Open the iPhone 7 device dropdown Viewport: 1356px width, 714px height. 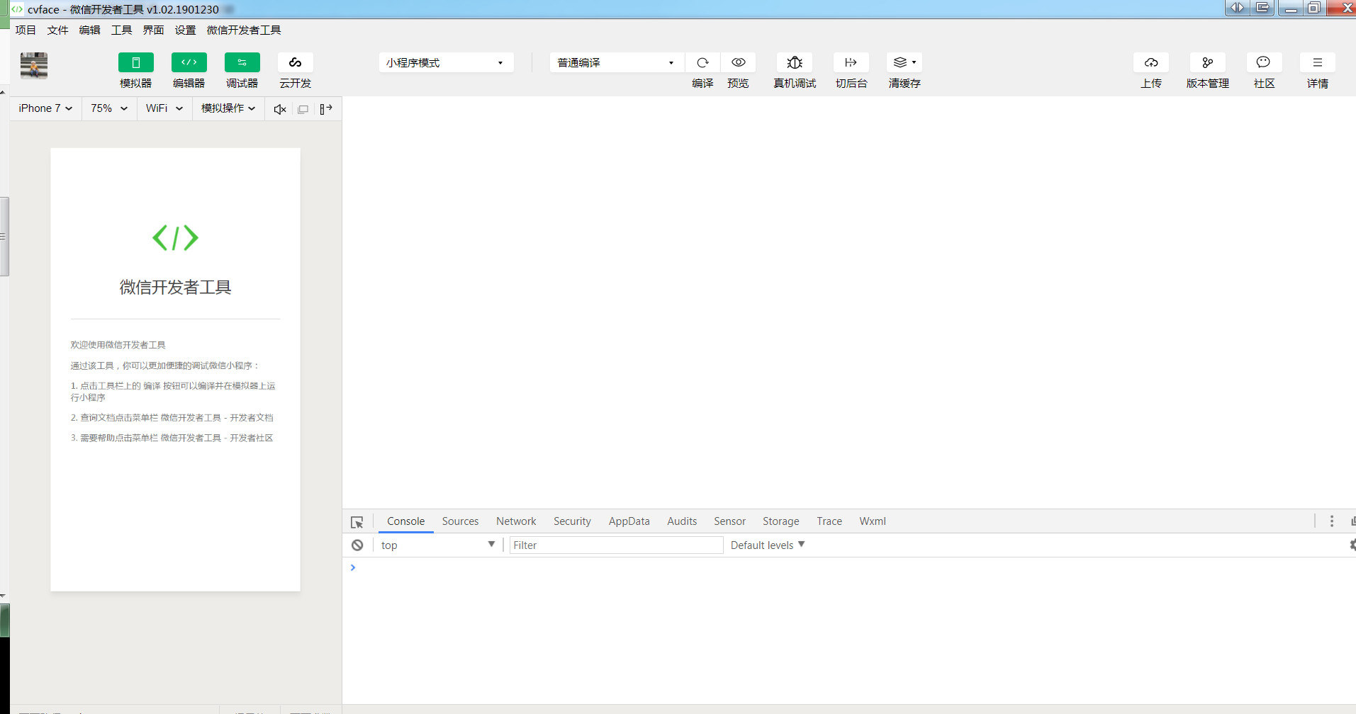pyautogui.click(x=45, y=108)
